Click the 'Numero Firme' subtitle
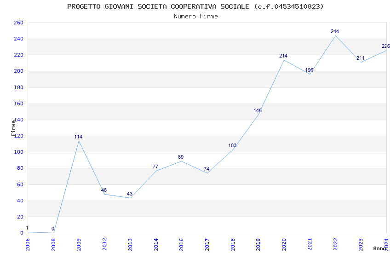 click(196, 17)
